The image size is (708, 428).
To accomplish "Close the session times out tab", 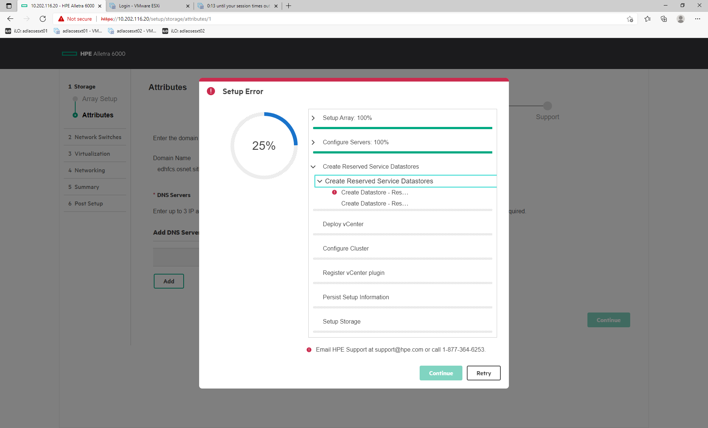I will point(276,6).
